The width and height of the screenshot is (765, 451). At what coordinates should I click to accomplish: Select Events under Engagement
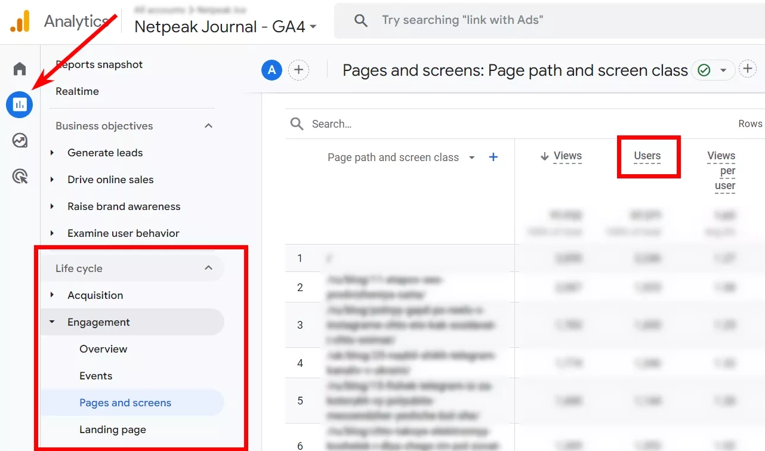[x=96, y=375]
